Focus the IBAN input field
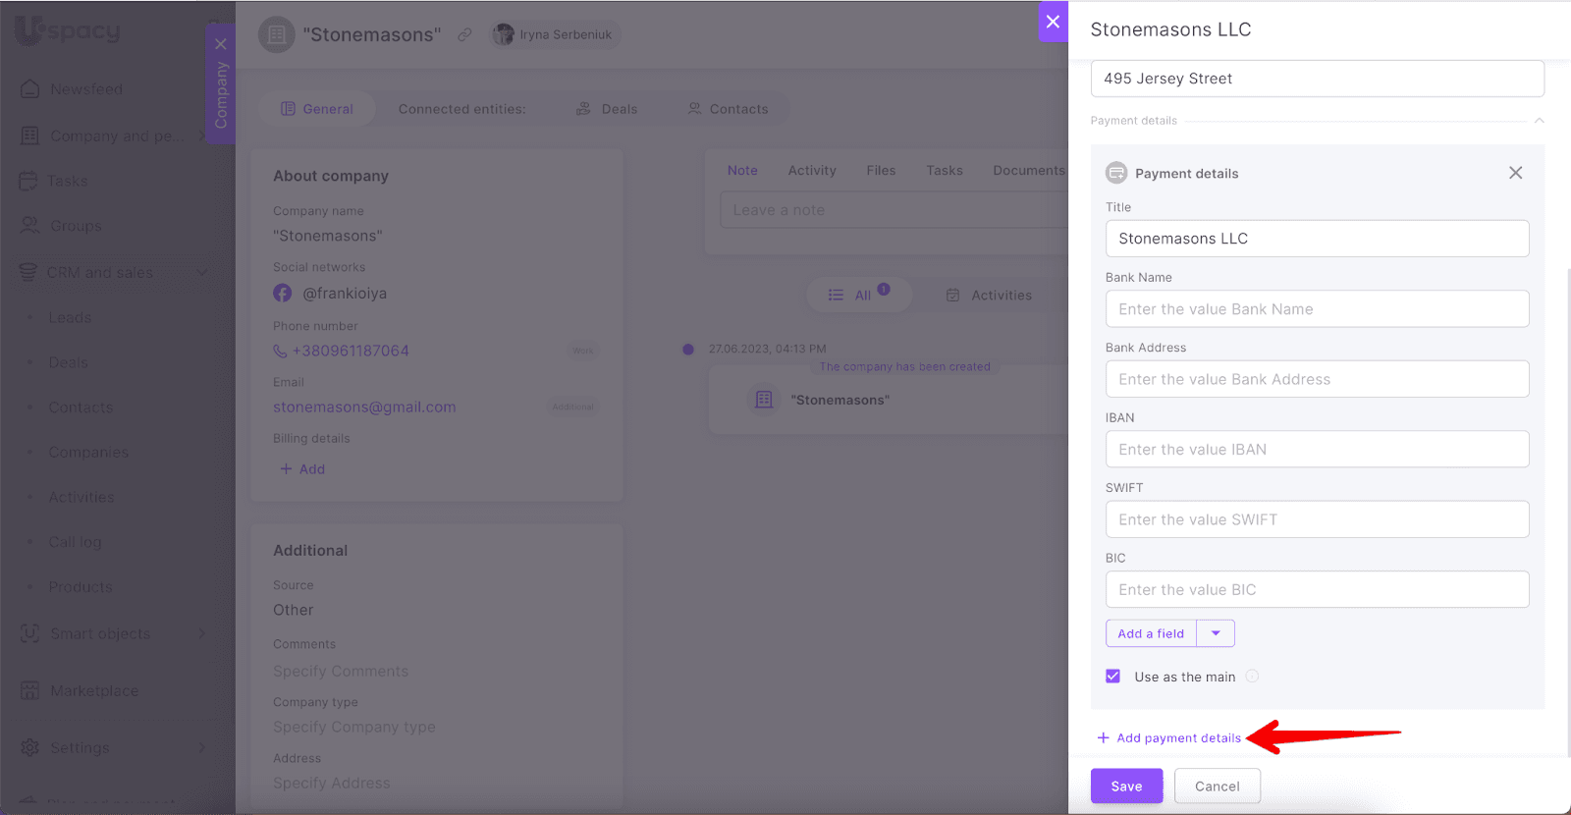The width and height of the screenshot is (1571, 815). click(1317, 450)
